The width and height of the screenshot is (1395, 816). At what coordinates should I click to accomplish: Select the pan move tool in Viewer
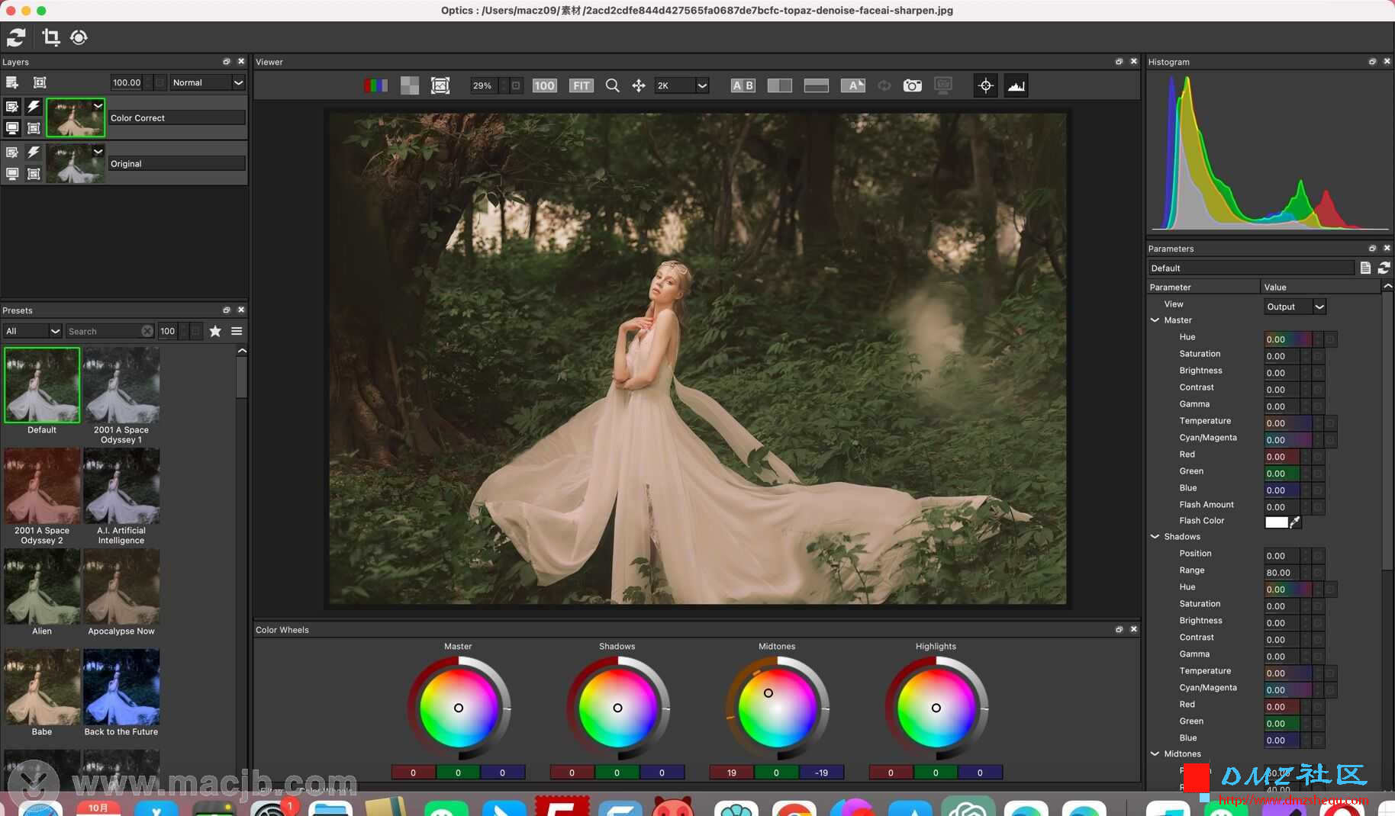coord(639,85)
